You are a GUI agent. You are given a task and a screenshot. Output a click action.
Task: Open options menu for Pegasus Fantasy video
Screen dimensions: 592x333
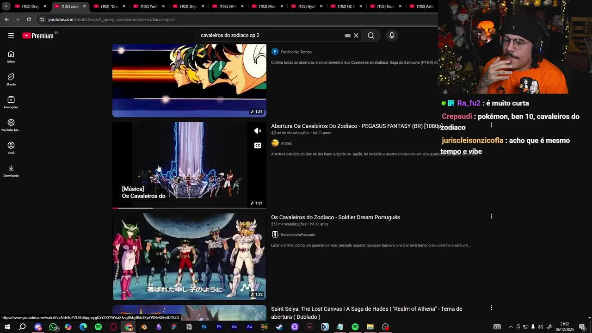pos(491,125)
